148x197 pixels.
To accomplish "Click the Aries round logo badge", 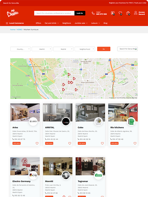I will click(33, 121).
